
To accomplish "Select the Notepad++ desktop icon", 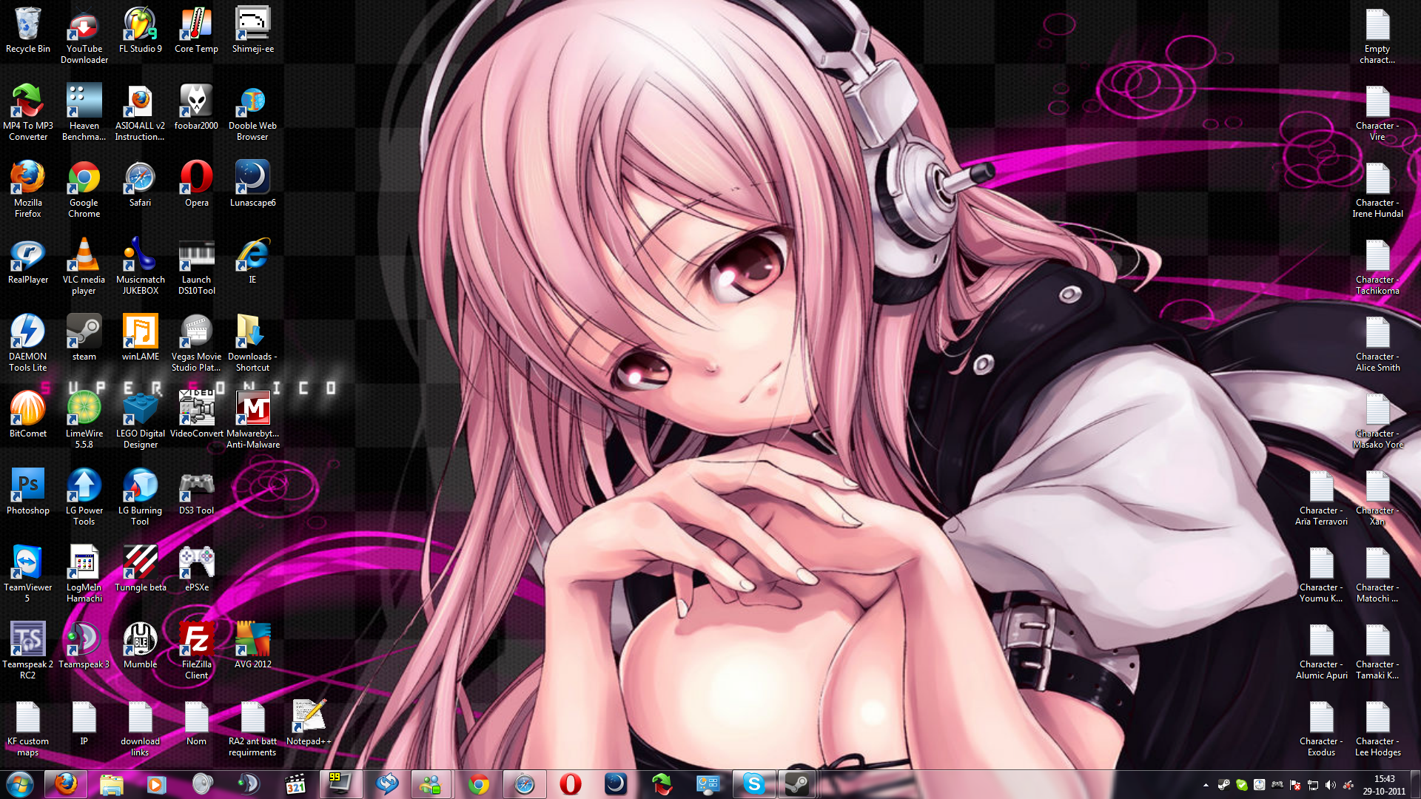I will pos(309,724).
